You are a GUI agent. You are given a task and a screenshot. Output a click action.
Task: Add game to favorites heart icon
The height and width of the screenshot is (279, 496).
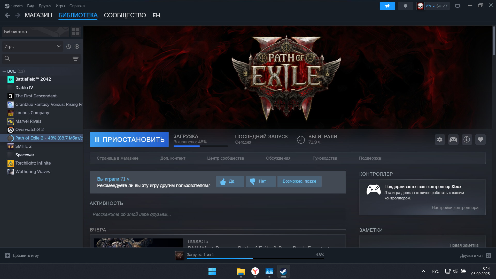point(481,139)
